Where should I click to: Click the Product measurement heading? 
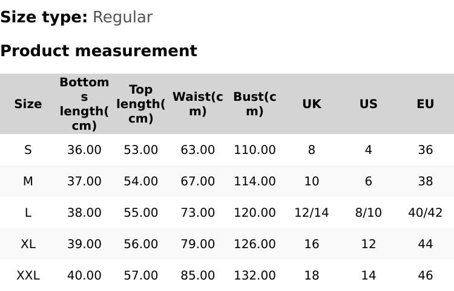[x=99, y=51]
